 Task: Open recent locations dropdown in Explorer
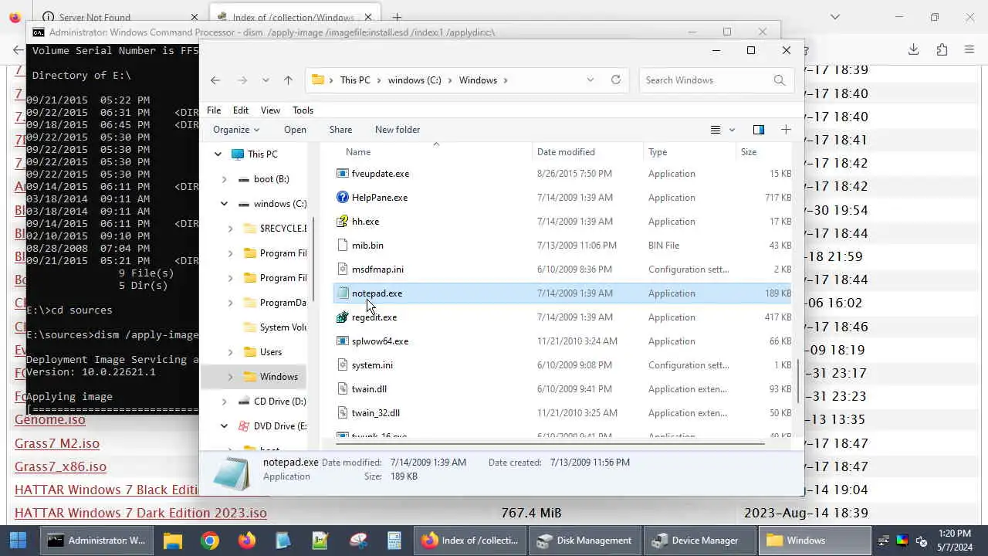(x=266, y=80)
